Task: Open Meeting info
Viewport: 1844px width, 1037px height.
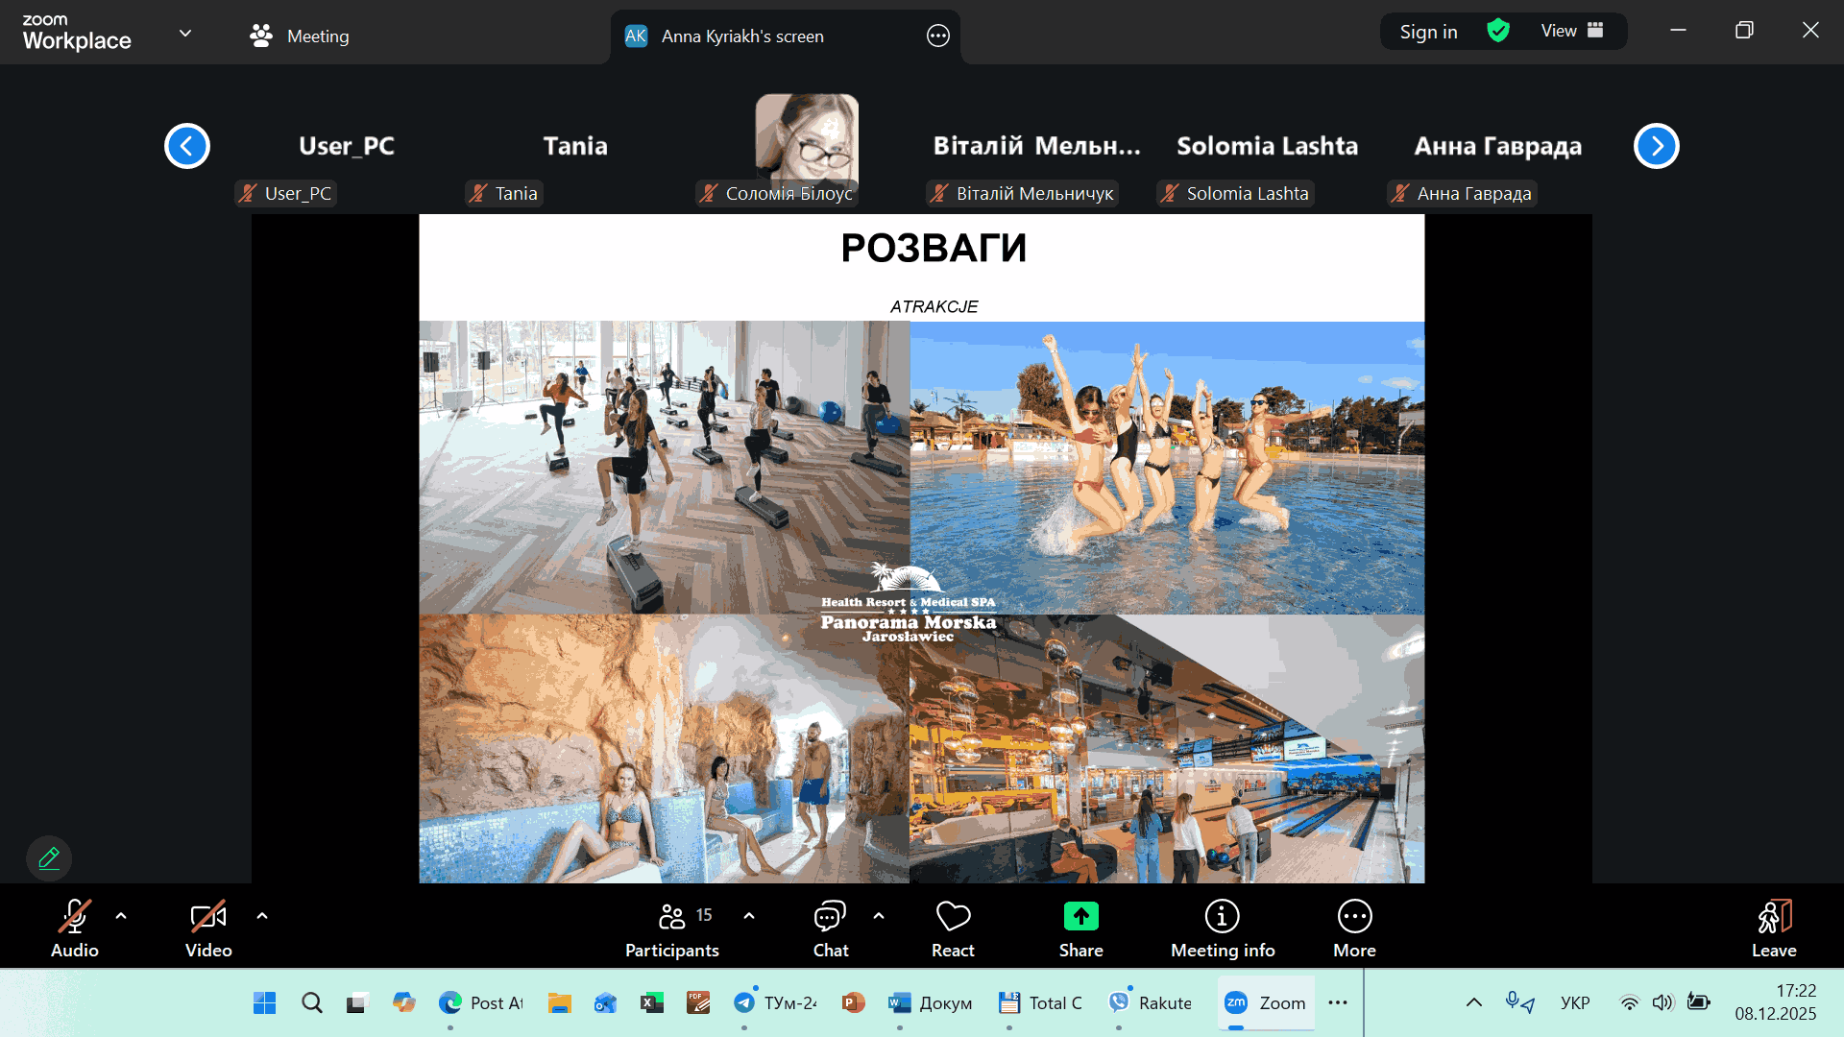Action: (1222, 918)
